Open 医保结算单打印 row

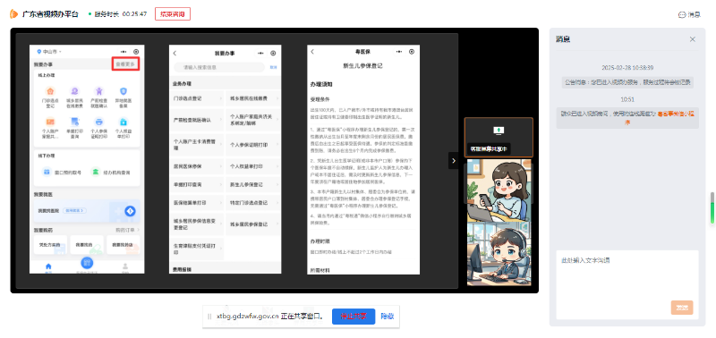tap(196, 202)
